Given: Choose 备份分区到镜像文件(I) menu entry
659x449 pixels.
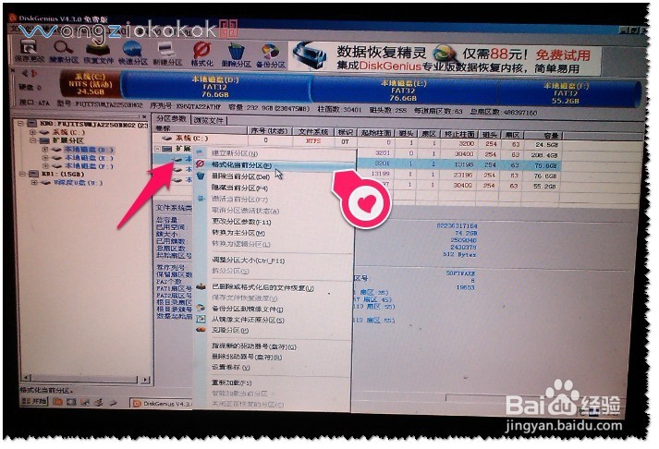Looking at the screenshot, I should click(x=247, y=309).
